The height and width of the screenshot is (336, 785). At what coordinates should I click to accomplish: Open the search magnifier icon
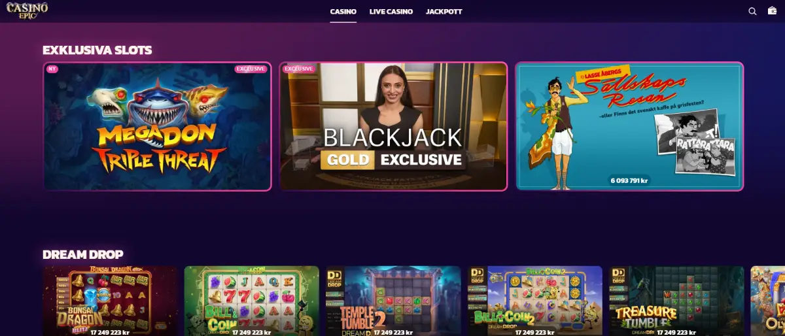click(x=752, y=11)
